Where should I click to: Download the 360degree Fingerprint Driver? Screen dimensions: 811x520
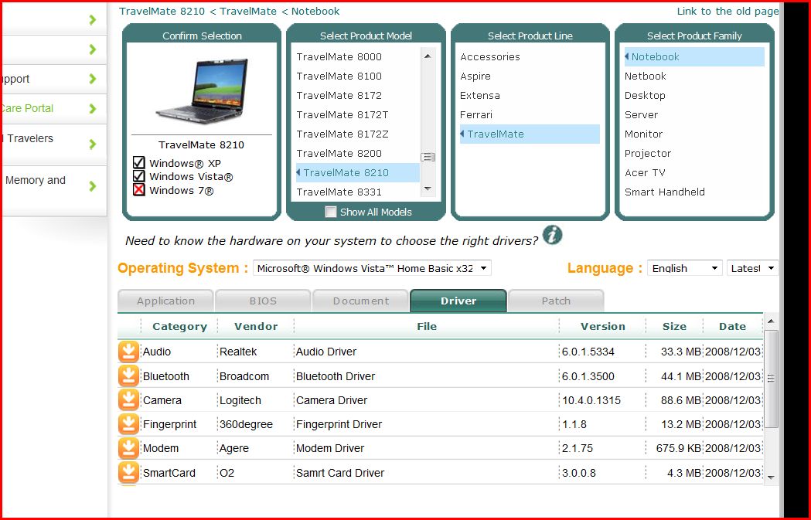(129, 424)
